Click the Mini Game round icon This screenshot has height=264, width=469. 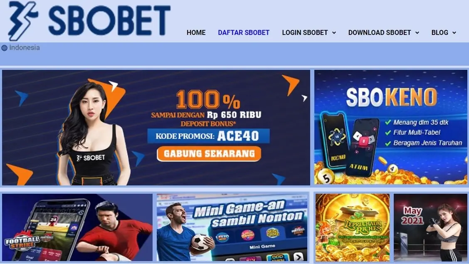(x=272, y=232)
